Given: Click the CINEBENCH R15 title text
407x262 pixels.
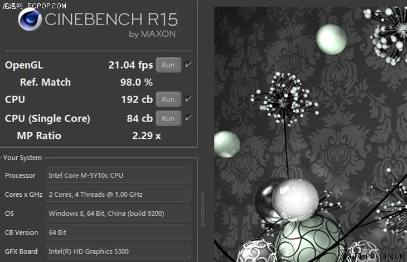Looking at the screenshot, I should pos(112,19).
